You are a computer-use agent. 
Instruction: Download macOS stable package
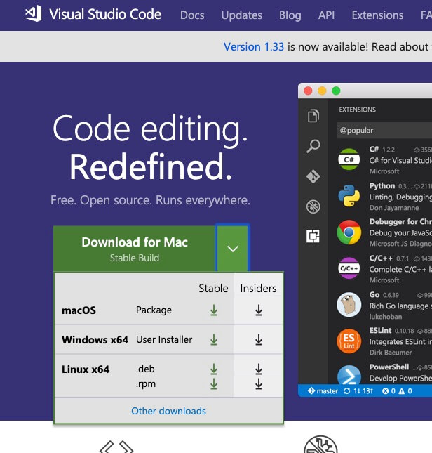point(214,310)
